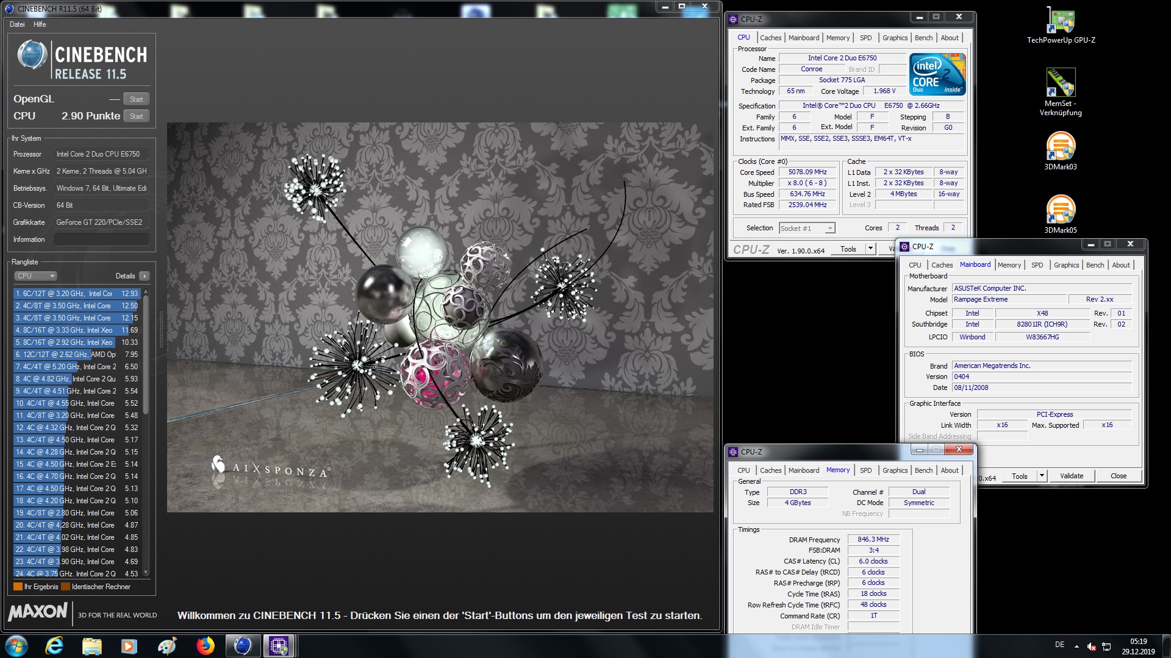Screen dimensions: 1171x658
Task: Open Memory tab in mainboard CPU-Z window
Action: pos(1009,265)
